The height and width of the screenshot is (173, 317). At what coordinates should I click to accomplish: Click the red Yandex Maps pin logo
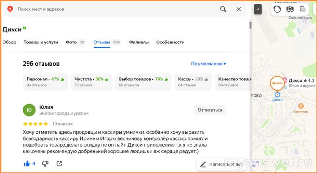tap(10, 9)
